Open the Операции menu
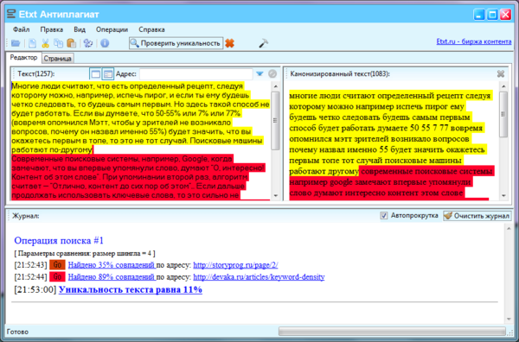This screenshot has width=519, height=342. coord(112,29)
